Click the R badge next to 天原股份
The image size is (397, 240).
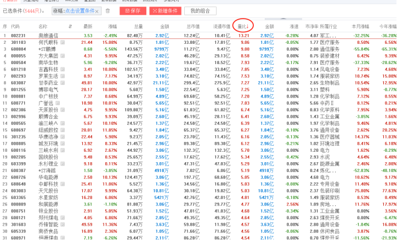[63, 110]
